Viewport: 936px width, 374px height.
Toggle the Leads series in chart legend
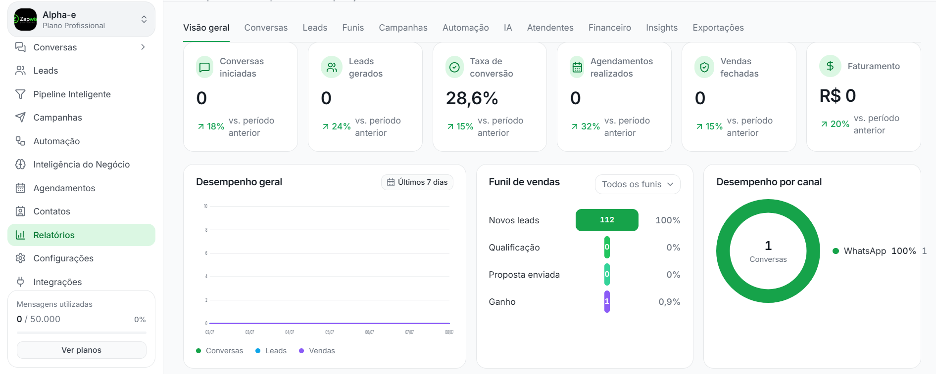[271, 351]
